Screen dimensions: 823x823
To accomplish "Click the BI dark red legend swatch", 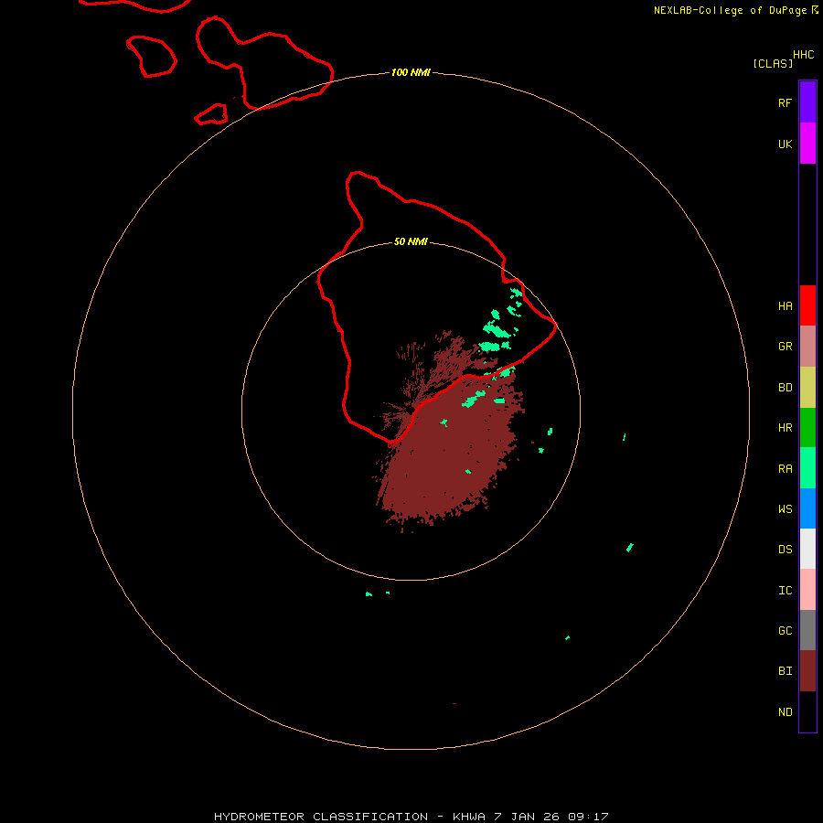I will click(x=807, y=671).
